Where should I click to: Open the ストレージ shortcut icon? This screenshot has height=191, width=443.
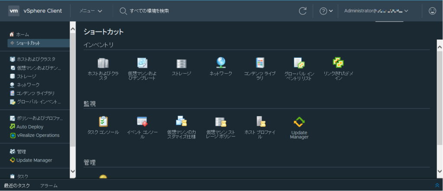[181, 64]
